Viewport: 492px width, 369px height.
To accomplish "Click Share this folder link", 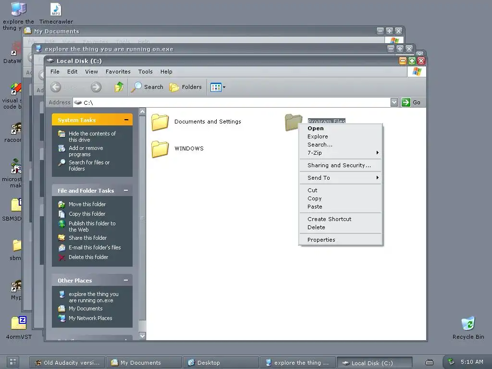I will pyautogui.click(x=87, y=238).
